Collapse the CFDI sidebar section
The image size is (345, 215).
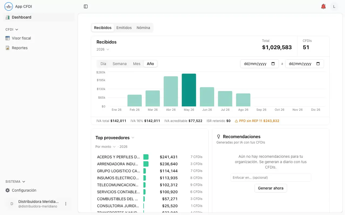tap(12, 30)
